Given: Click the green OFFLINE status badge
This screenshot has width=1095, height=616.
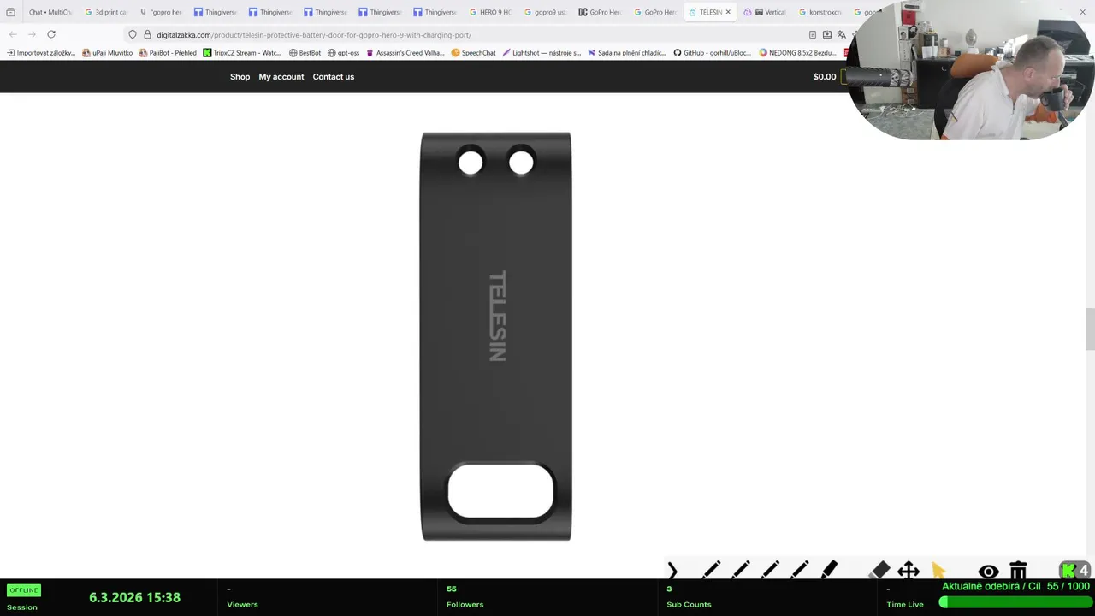Looking at the screenshot, I should coord(24,590).
